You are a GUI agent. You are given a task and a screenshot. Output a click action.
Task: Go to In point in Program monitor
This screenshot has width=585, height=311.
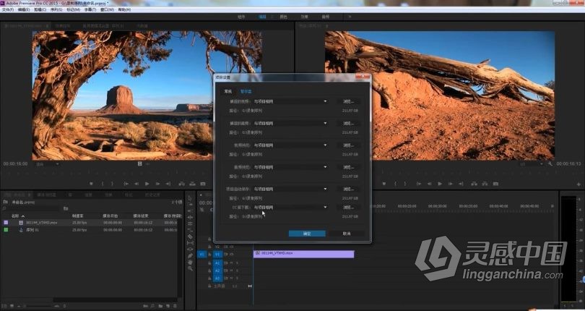419,184
